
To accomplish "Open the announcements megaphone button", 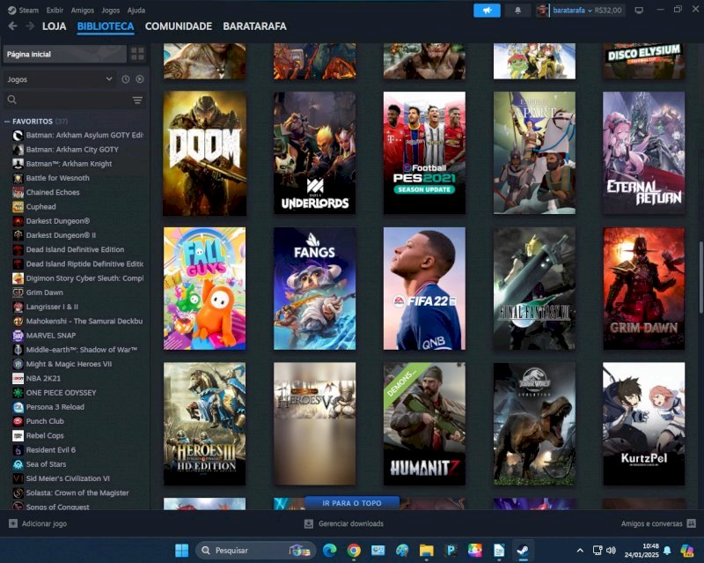I will 487,11.
